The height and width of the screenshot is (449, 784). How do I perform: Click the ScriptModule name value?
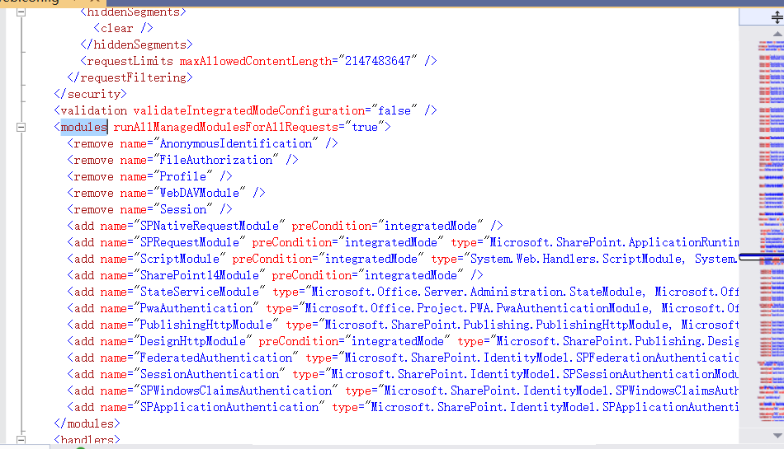(180, 259)
